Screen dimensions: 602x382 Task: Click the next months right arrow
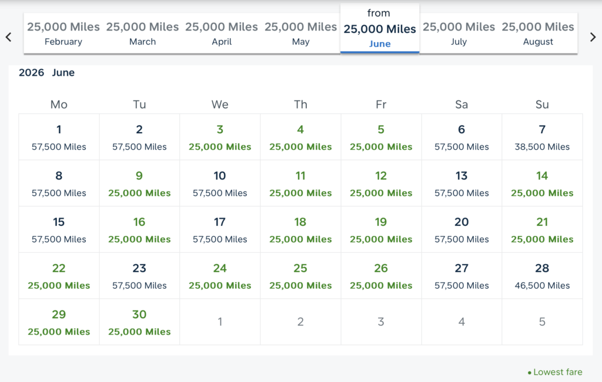point(593,37)
